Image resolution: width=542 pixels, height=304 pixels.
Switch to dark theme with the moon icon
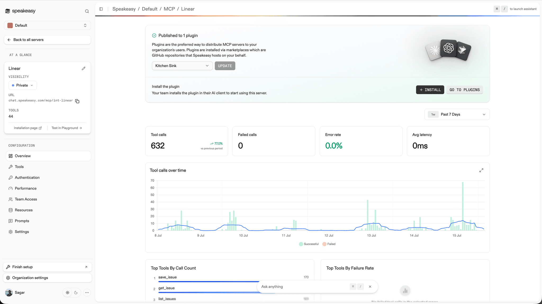tap(76, 293)
